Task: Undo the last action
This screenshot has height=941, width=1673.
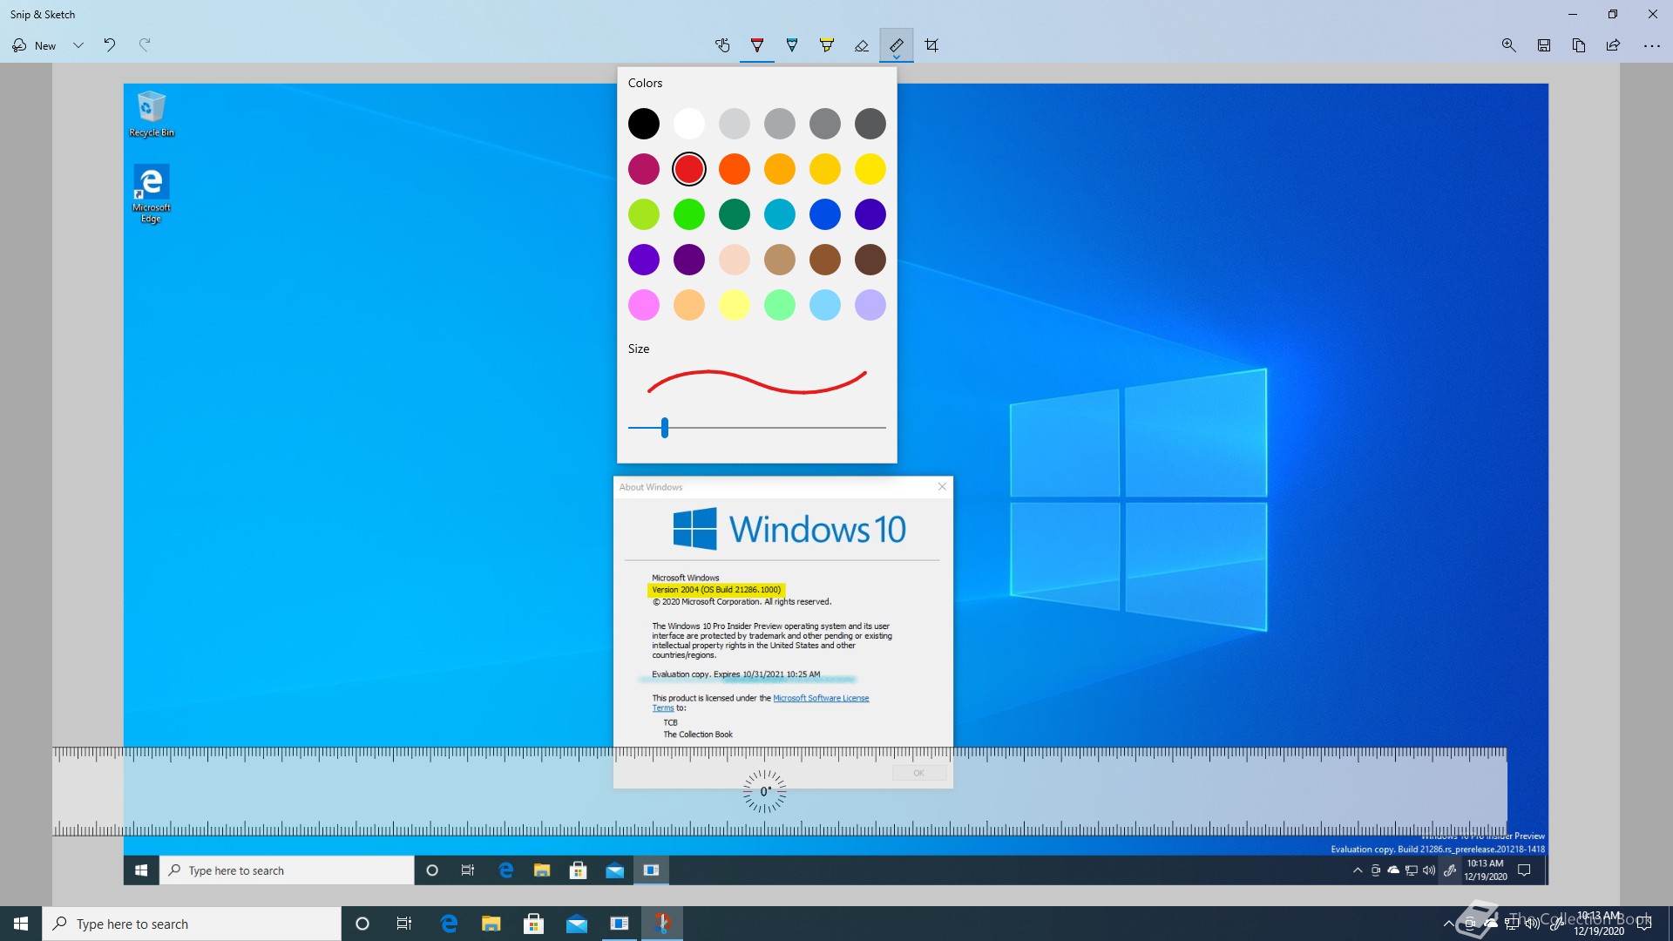Action: pos(110,45)
